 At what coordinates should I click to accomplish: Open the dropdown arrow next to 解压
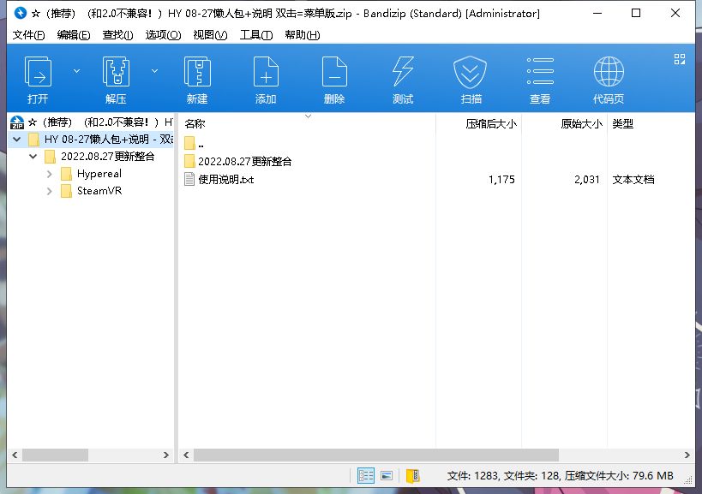pos(154,71)
